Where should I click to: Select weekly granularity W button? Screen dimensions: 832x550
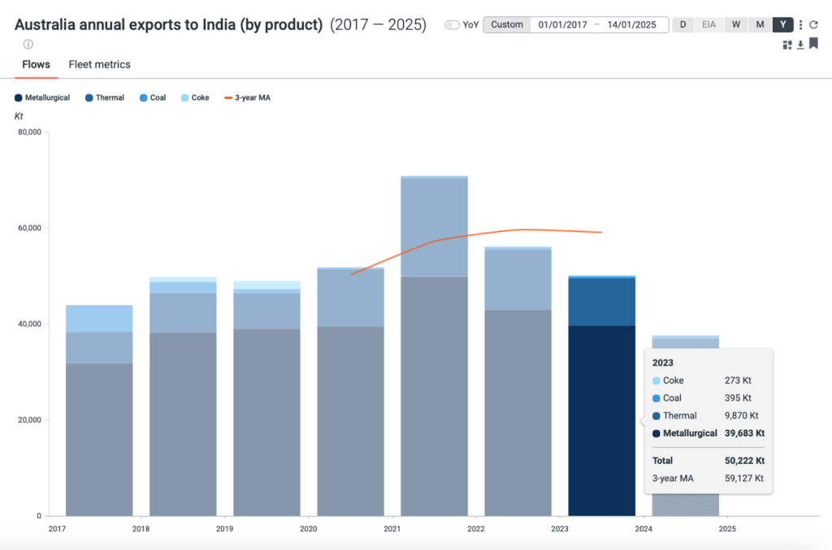pos(735,24)
